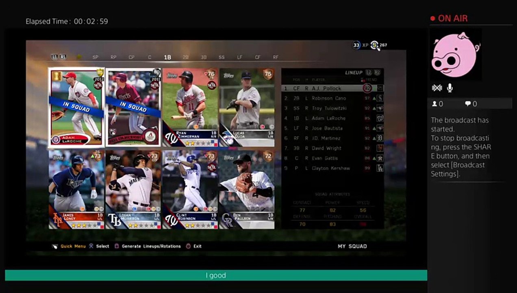Click the Nationals logo on Ryan Zimmerman card
The width and height of the screenshot is (517, 293).
[x=171, y=138]
